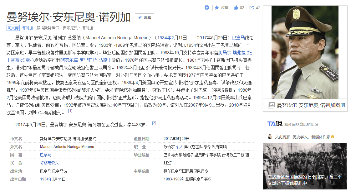Click the share count 47
This screenshot has height=191, width=351.
(x=258, y=8)
